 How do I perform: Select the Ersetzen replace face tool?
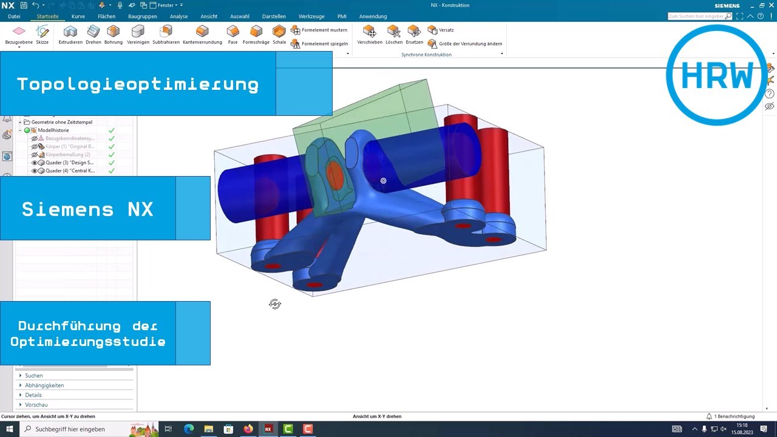tap(415, 35)
